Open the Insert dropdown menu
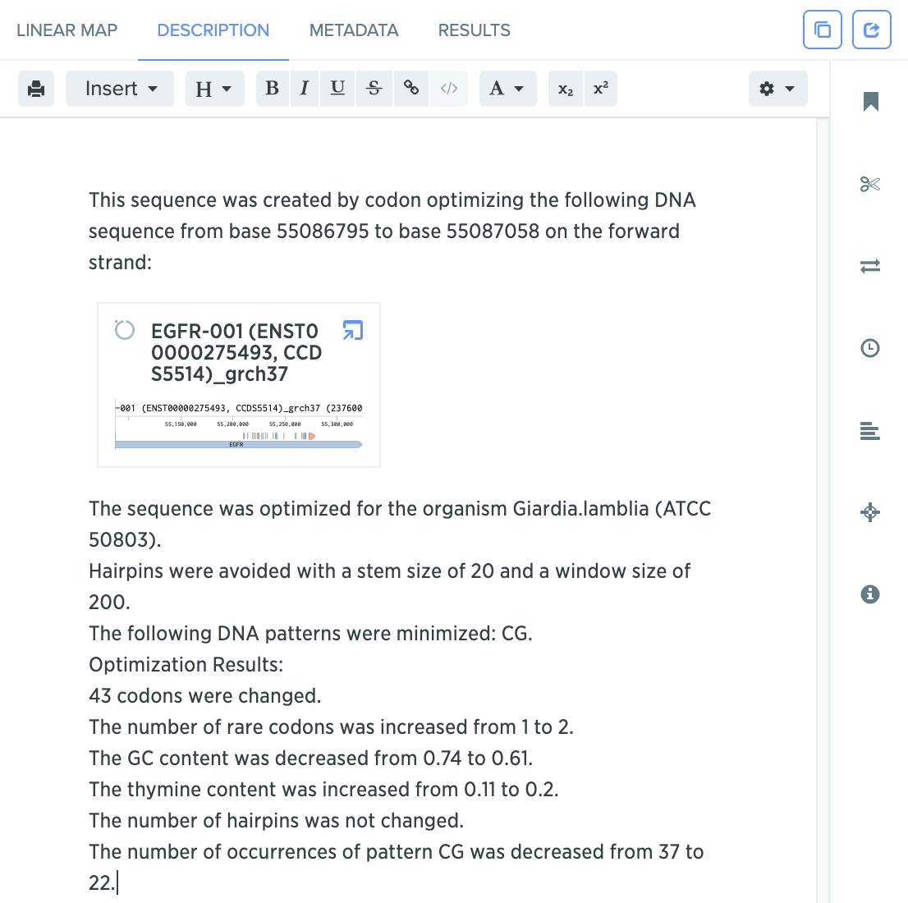908x903 pixels. pyautogui.click(x=120, y=89)
